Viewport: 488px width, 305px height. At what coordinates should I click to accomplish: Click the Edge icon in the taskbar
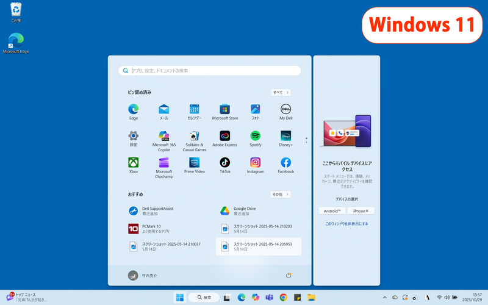pos(241,298)
